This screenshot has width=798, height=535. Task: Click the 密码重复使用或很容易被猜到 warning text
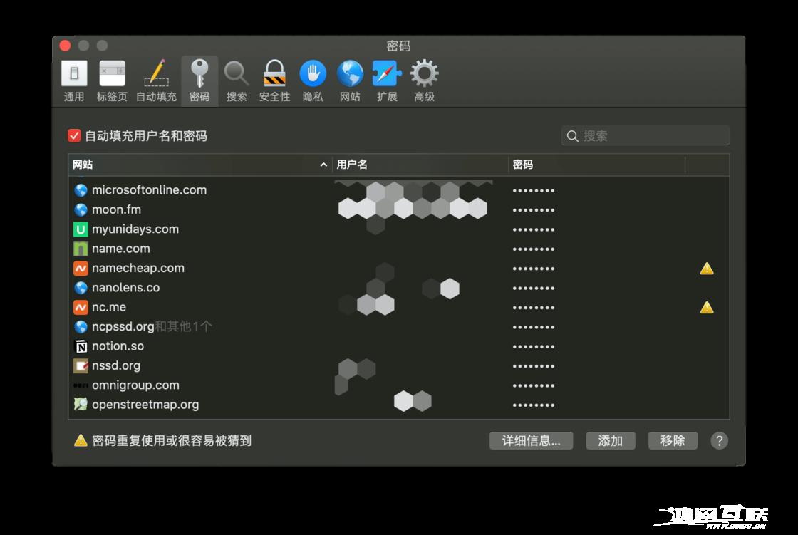point(172,440)
